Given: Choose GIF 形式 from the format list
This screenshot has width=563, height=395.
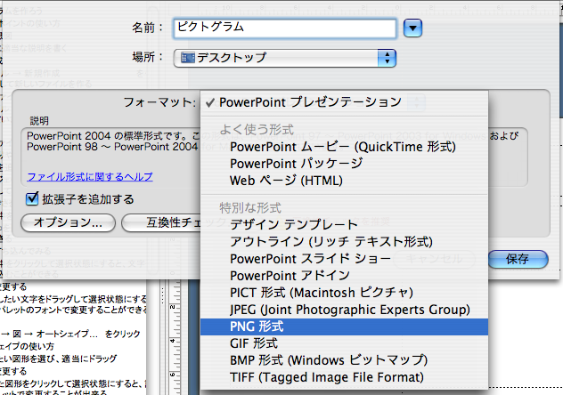Looking at the screenshot, I should coord(344,343).
